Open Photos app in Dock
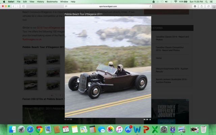216x135 pixels. point(110,130)
